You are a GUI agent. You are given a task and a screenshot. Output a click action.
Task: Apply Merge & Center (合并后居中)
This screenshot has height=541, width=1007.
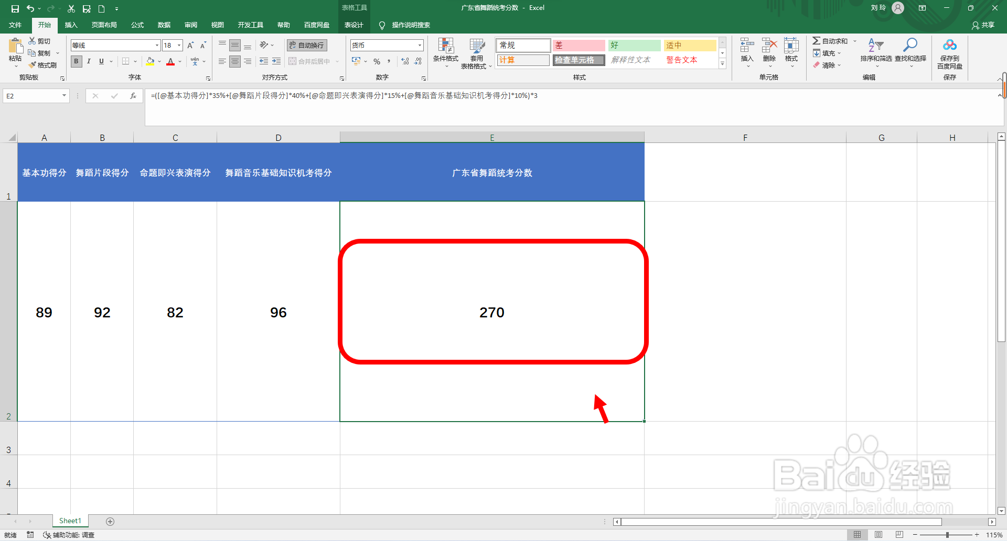pyautogui.click(x=310, y=61)
